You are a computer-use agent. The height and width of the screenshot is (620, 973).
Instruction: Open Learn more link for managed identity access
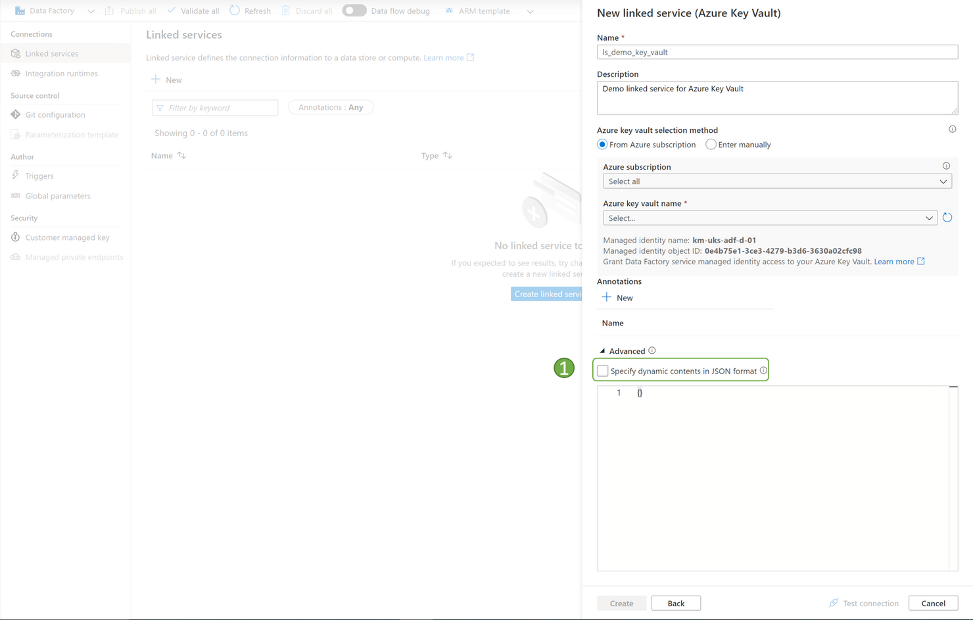pyautogui.click(x=894, y=262)
